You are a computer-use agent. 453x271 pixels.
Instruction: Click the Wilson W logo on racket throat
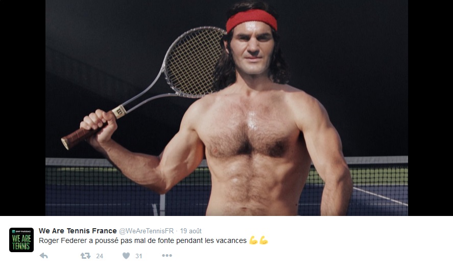(119, 112)
